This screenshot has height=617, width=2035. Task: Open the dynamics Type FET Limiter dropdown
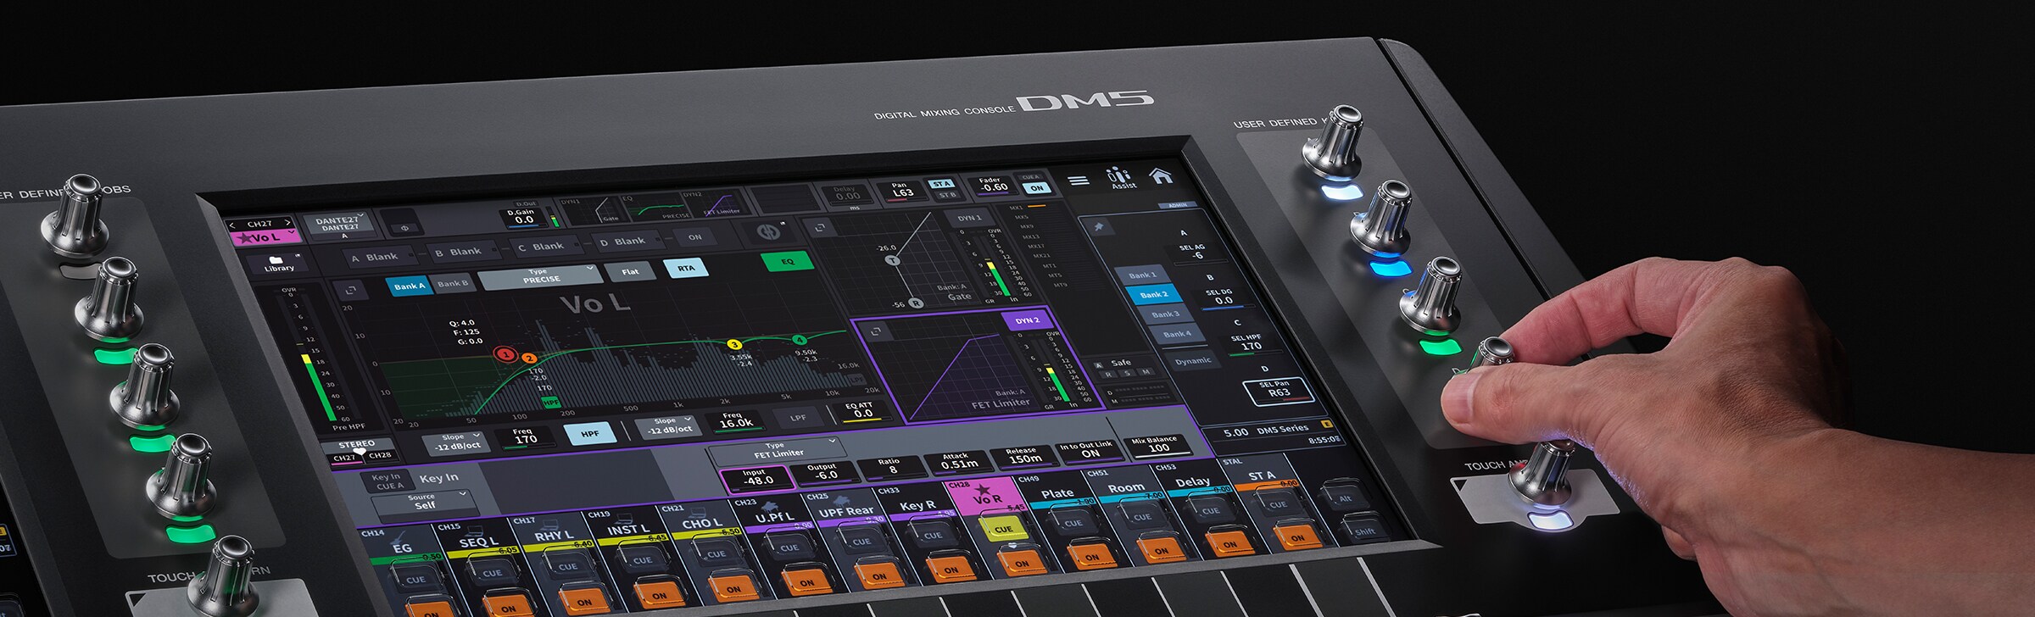click(x=777, y=450)
